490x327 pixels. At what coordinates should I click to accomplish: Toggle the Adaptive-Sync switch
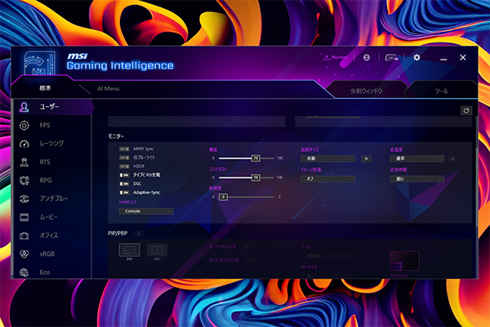(124, 192)
